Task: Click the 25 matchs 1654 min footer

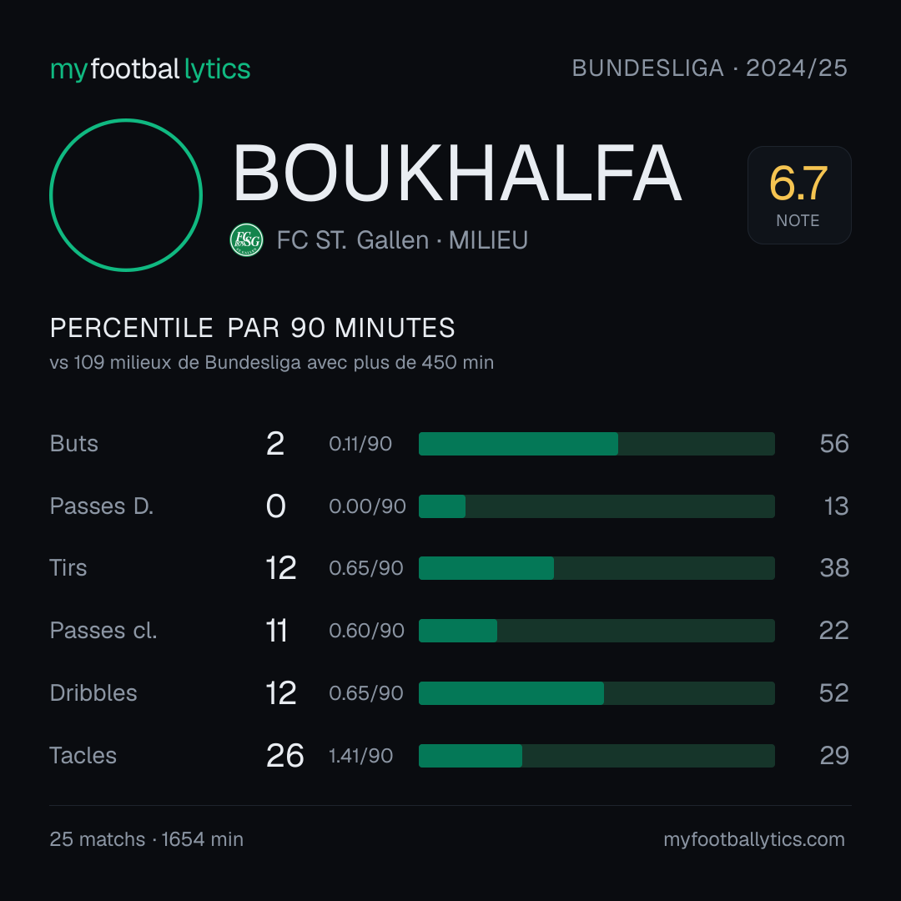Action: 147,839
